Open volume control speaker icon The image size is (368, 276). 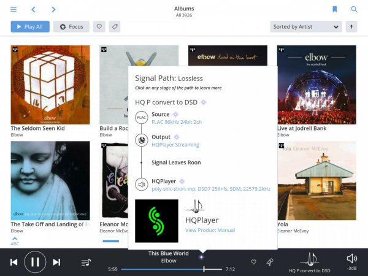pyautogui.click(x=351, y=259)
